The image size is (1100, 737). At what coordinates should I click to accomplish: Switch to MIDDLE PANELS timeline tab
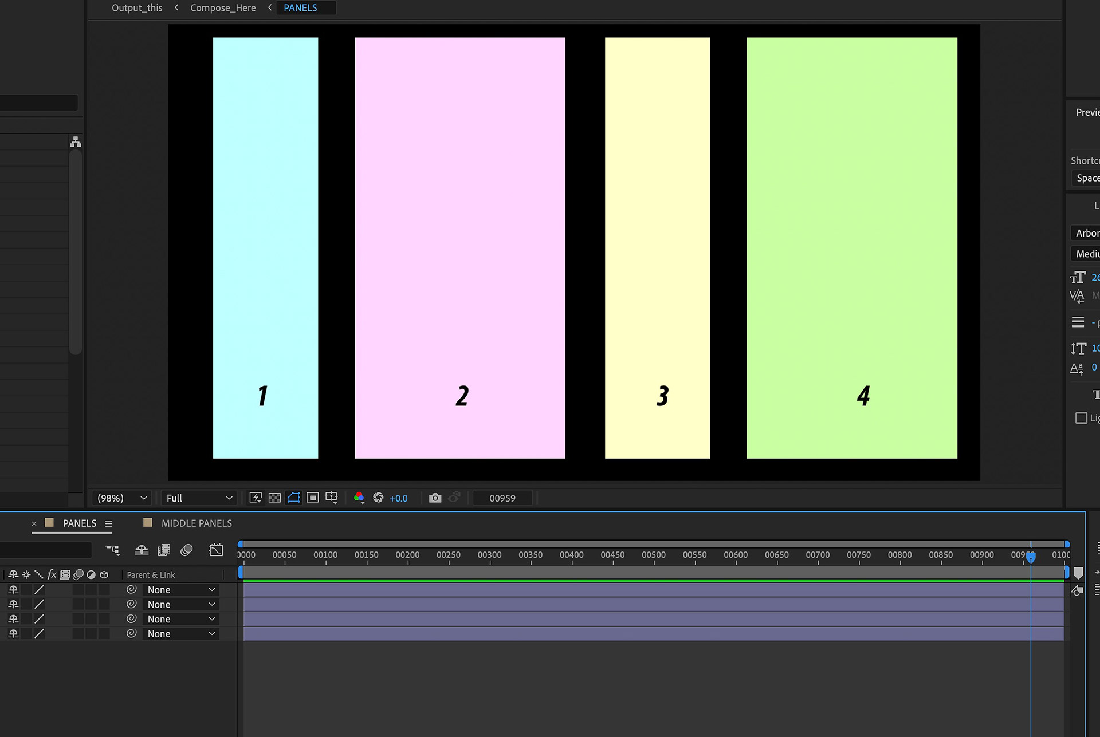point(196,523)
